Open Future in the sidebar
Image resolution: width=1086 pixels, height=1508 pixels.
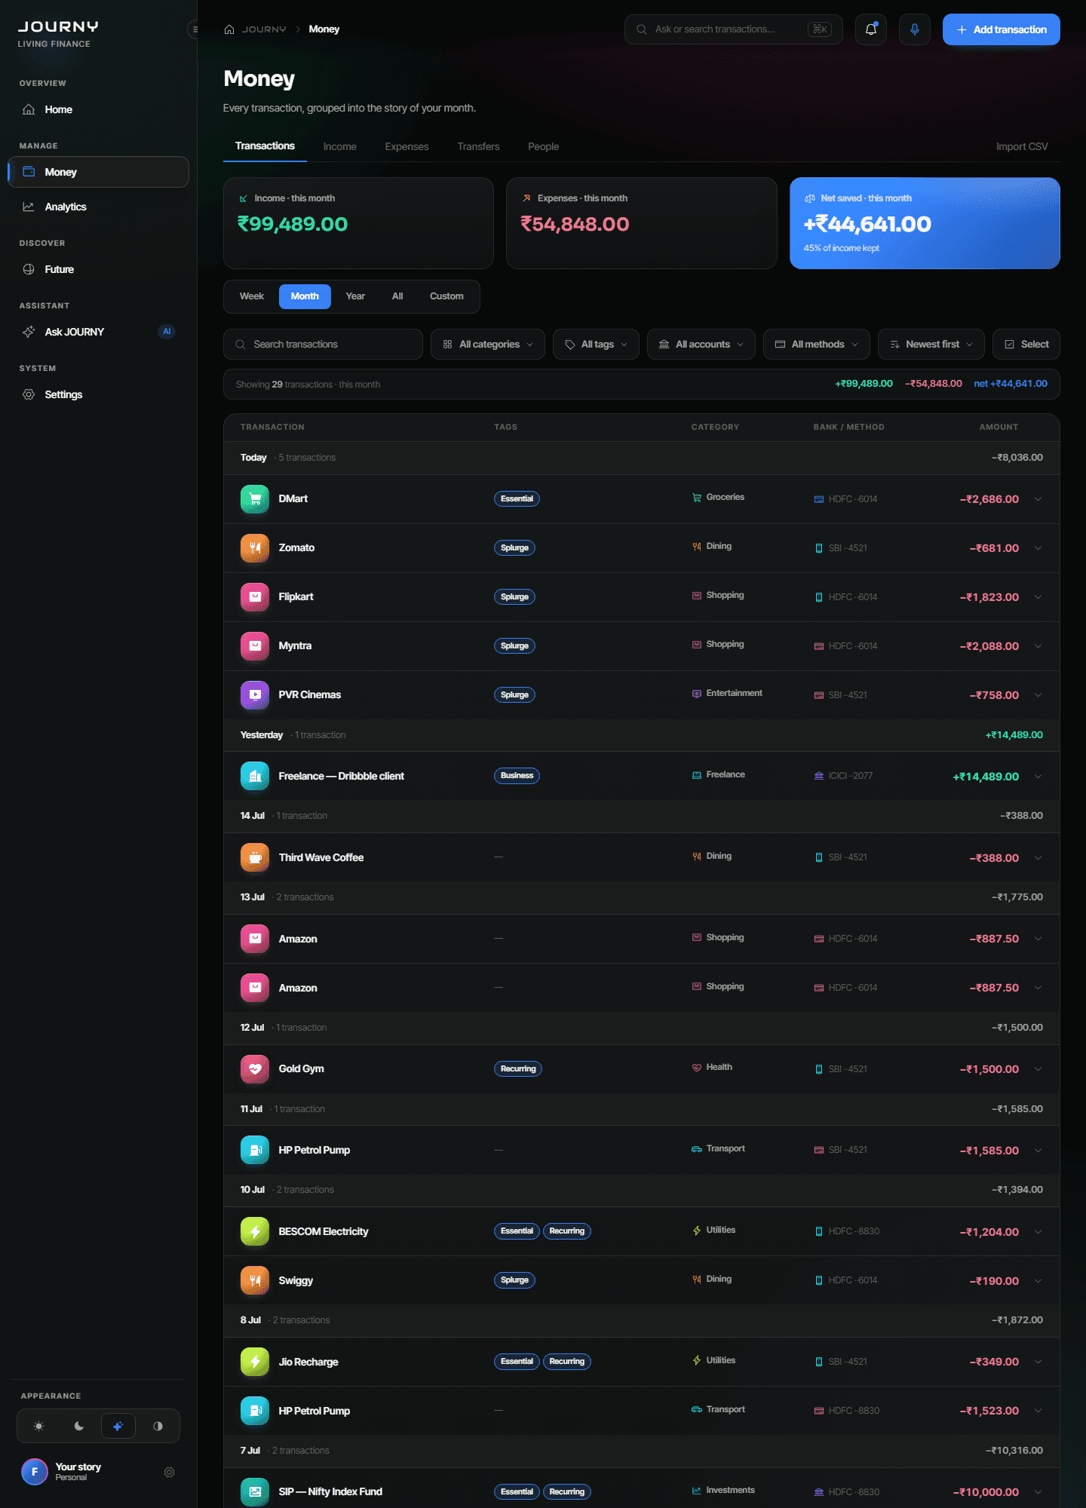click(x=98, y=270)
